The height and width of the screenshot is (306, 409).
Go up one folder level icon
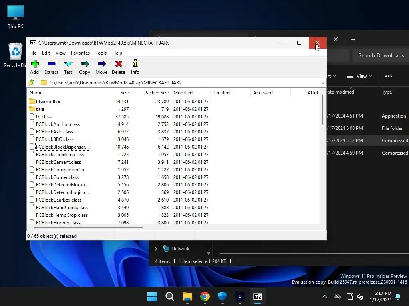(x=32, y=82)
